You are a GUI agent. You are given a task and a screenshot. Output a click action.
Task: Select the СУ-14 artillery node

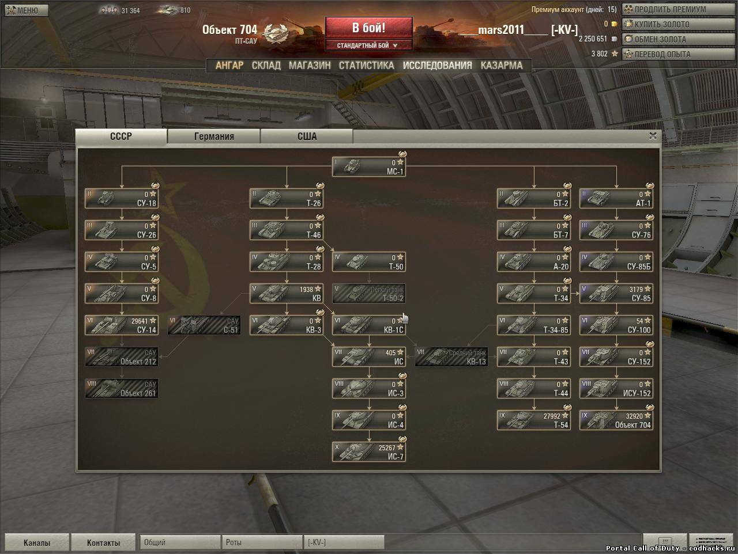tap(122, 325)
